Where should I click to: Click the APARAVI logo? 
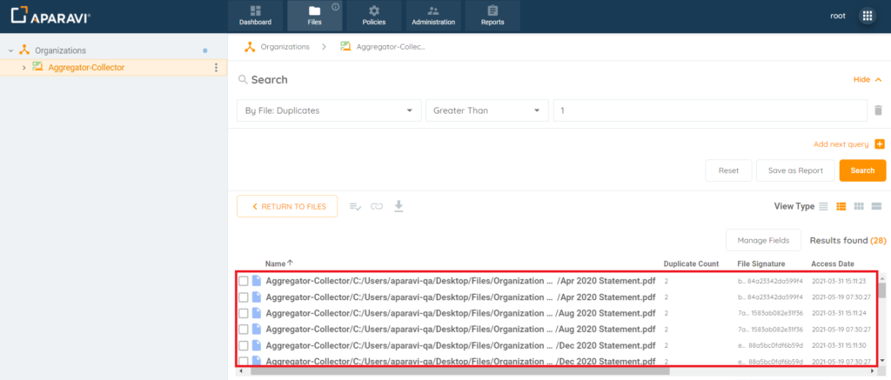(x=50, y=16)
